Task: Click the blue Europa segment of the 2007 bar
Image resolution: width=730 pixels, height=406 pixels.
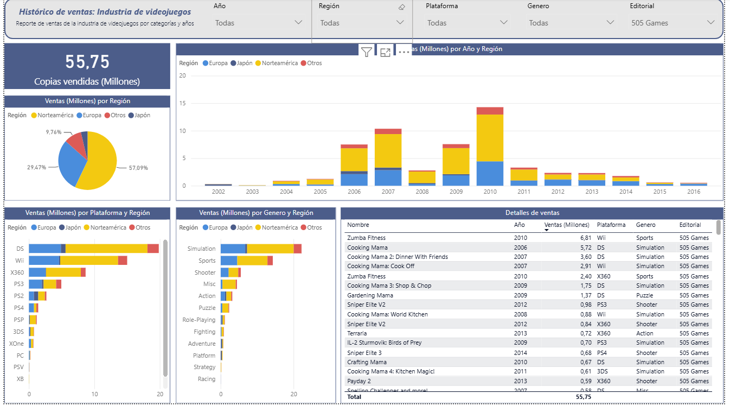Action: click(388, 177)
